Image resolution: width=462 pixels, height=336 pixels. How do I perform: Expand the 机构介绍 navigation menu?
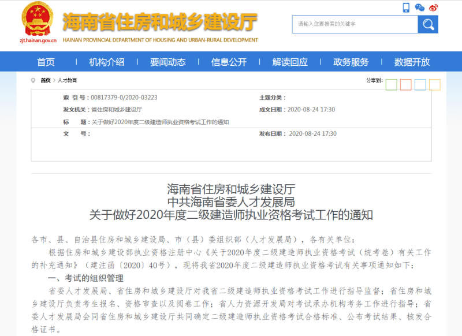tap(108, 62)
